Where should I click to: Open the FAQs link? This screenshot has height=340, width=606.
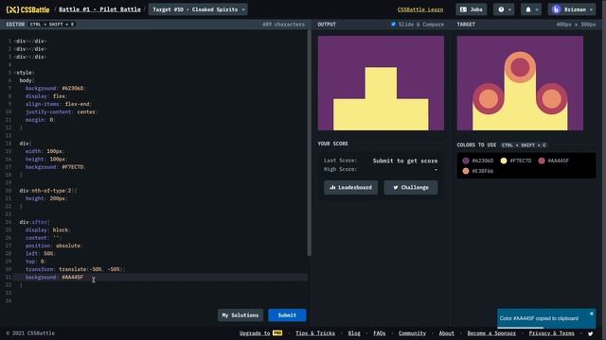379,333
